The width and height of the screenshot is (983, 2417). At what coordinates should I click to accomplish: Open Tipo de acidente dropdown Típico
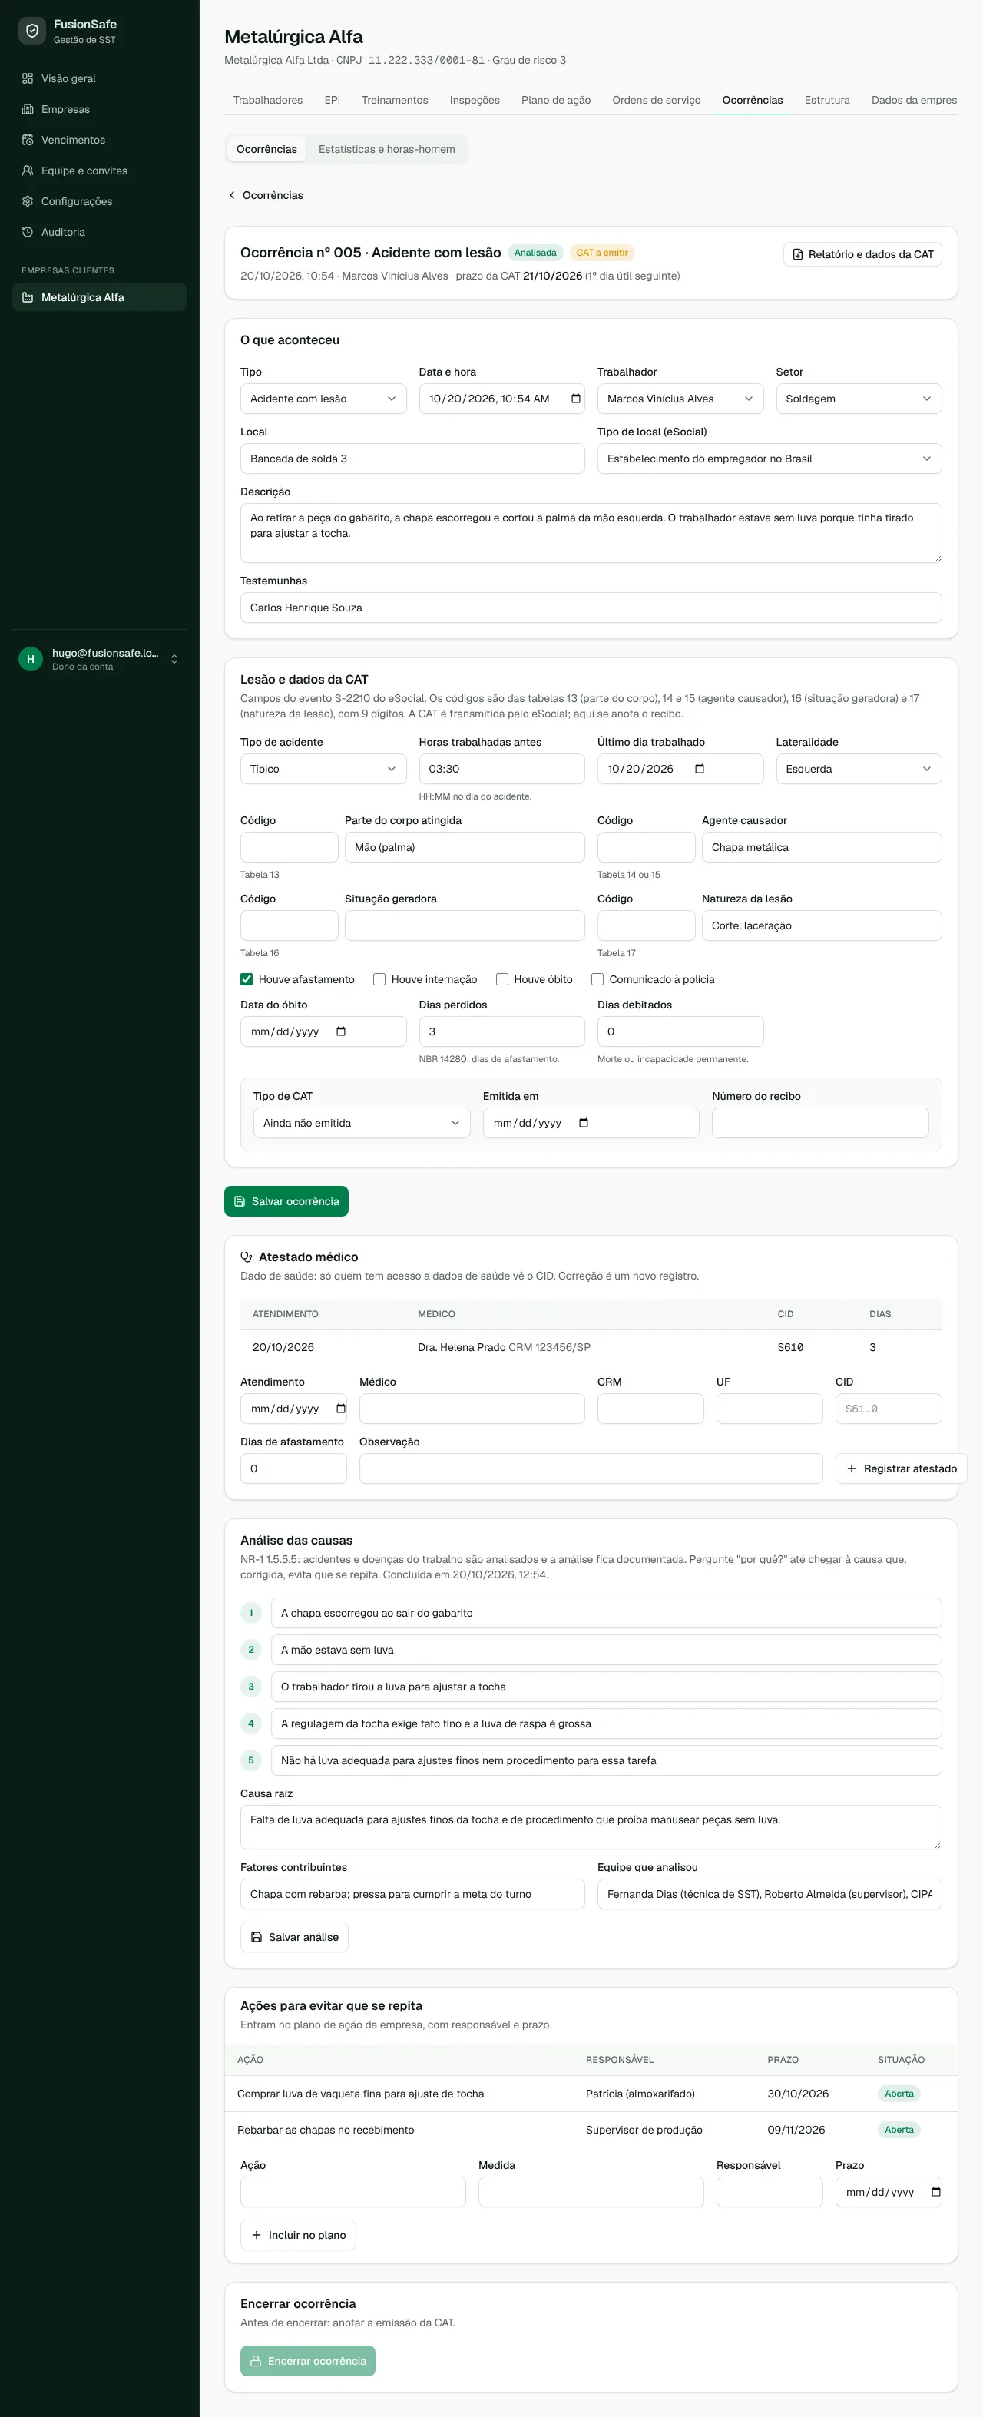click(323, 769)
